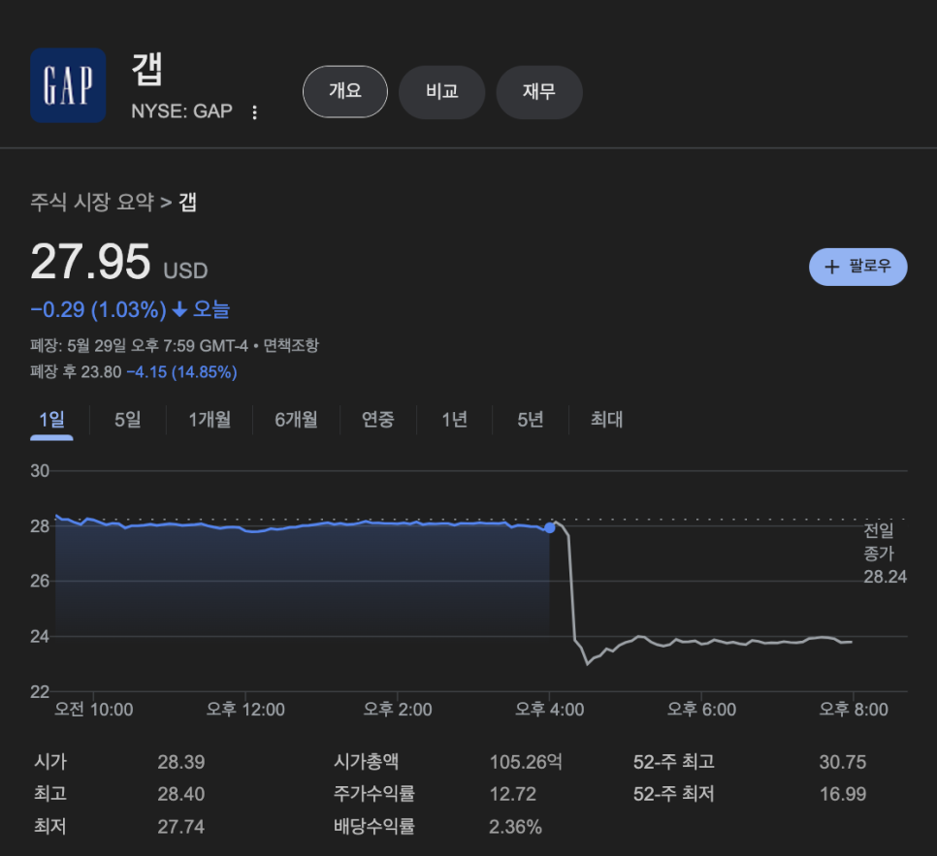Click the 주식 시장 요약 breadcrumb link
The image size is (937, 856).
92,202
